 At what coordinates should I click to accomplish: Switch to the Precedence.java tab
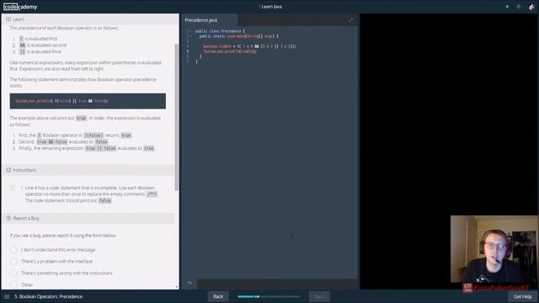point(209,20)
